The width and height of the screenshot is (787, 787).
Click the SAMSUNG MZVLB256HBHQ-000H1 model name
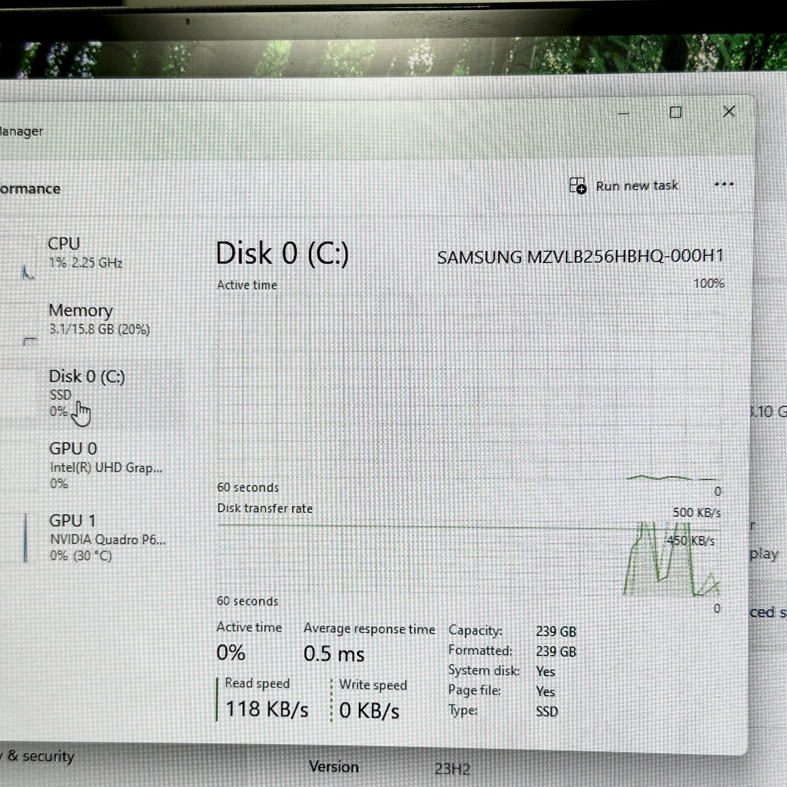point(581,256)
